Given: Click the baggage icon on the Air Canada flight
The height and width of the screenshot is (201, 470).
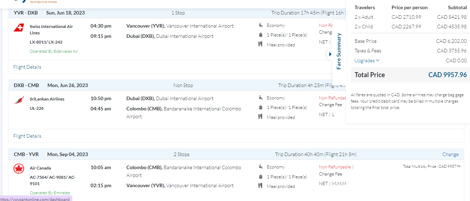Looking at the screenshot, I should [x=261, y=176].
